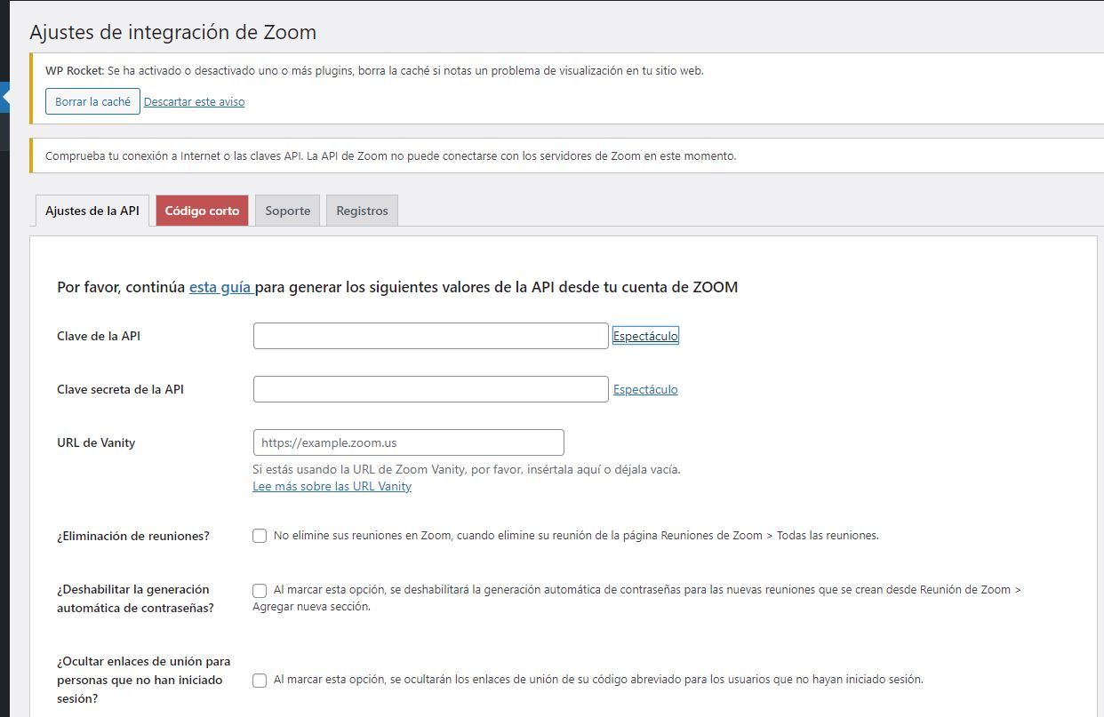
Task: Click the Ajustes de integración de Zoom heading
Action: [x=173, y=33]
